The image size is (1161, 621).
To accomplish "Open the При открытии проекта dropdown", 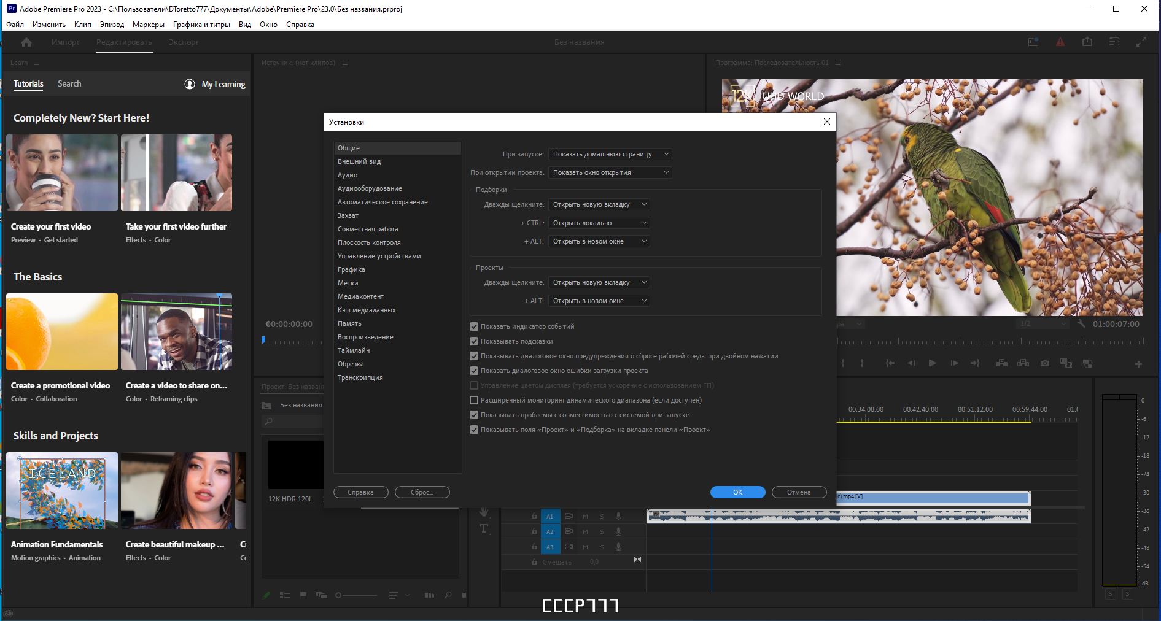I will (x=610, y=172).
